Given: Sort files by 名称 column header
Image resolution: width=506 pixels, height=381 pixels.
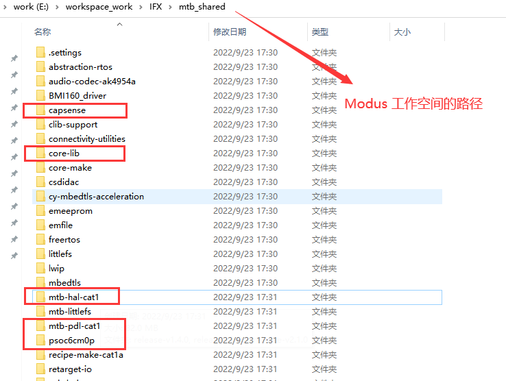Looking at the screenshot, I should (x=43, y=32).
